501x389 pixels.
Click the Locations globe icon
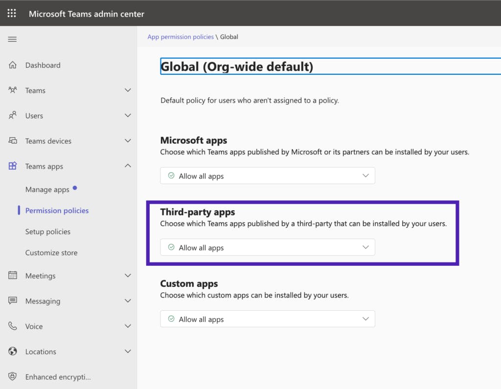12,351
